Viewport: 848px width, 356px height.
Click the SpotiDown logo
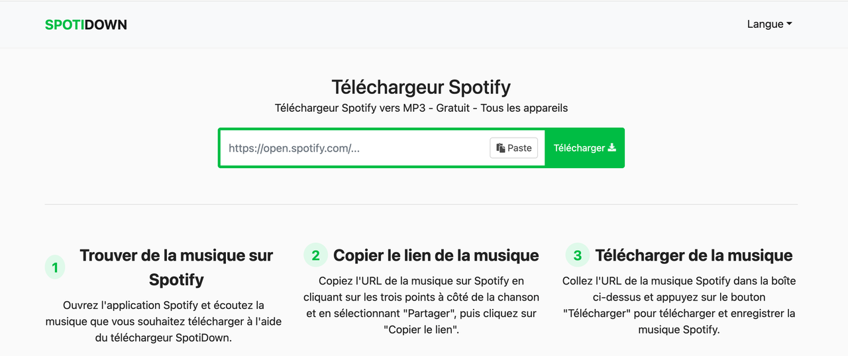click(85, 24)
